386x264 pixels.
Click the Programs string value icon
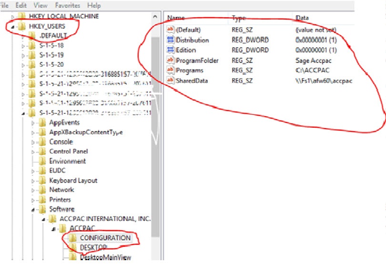point(170,71)
